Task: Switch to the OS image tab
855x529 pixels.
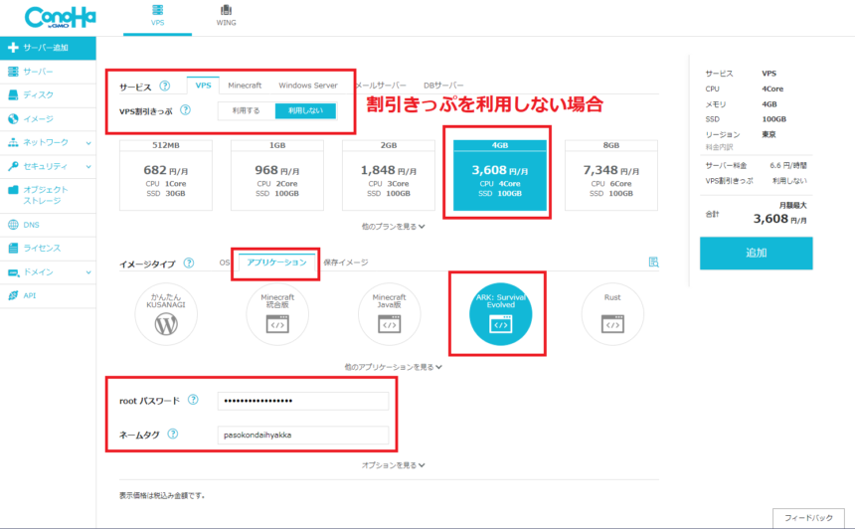Action: [224, 263]
